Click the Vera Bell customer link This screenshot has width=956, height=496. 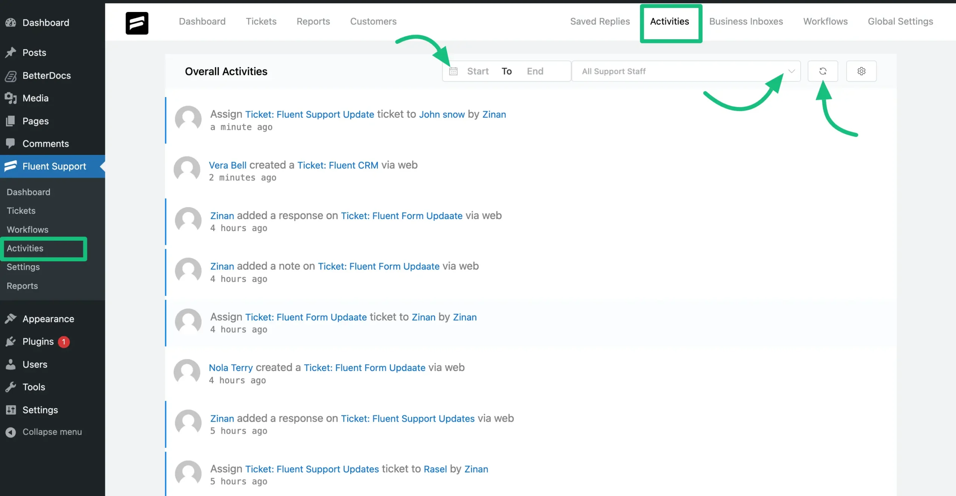pyautogui.click(x=227, y=165)
